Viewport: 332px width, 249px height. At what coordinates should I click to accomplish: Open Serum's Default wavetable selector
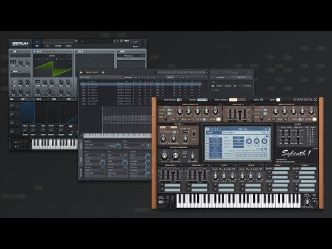53,56
